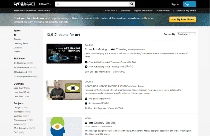This screenshot has width=210, height=136.
Task: Click lock icon beside Art Nouveau
Action: 86,103
